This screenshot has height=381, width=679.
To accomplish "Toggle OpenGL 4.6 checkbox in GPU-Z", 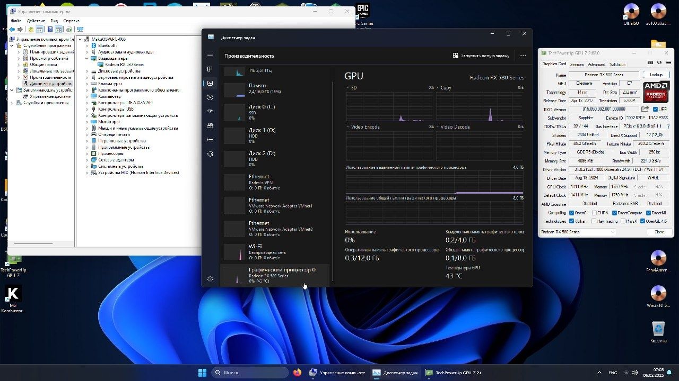I will click(643, 221).
